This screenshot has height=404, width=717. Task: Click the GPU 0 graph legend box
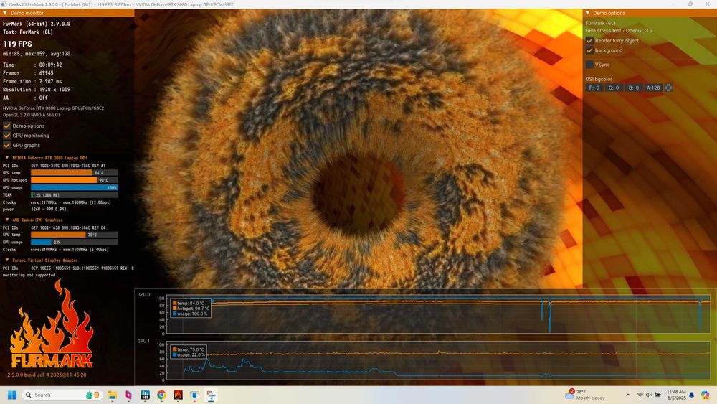point(191,309)
